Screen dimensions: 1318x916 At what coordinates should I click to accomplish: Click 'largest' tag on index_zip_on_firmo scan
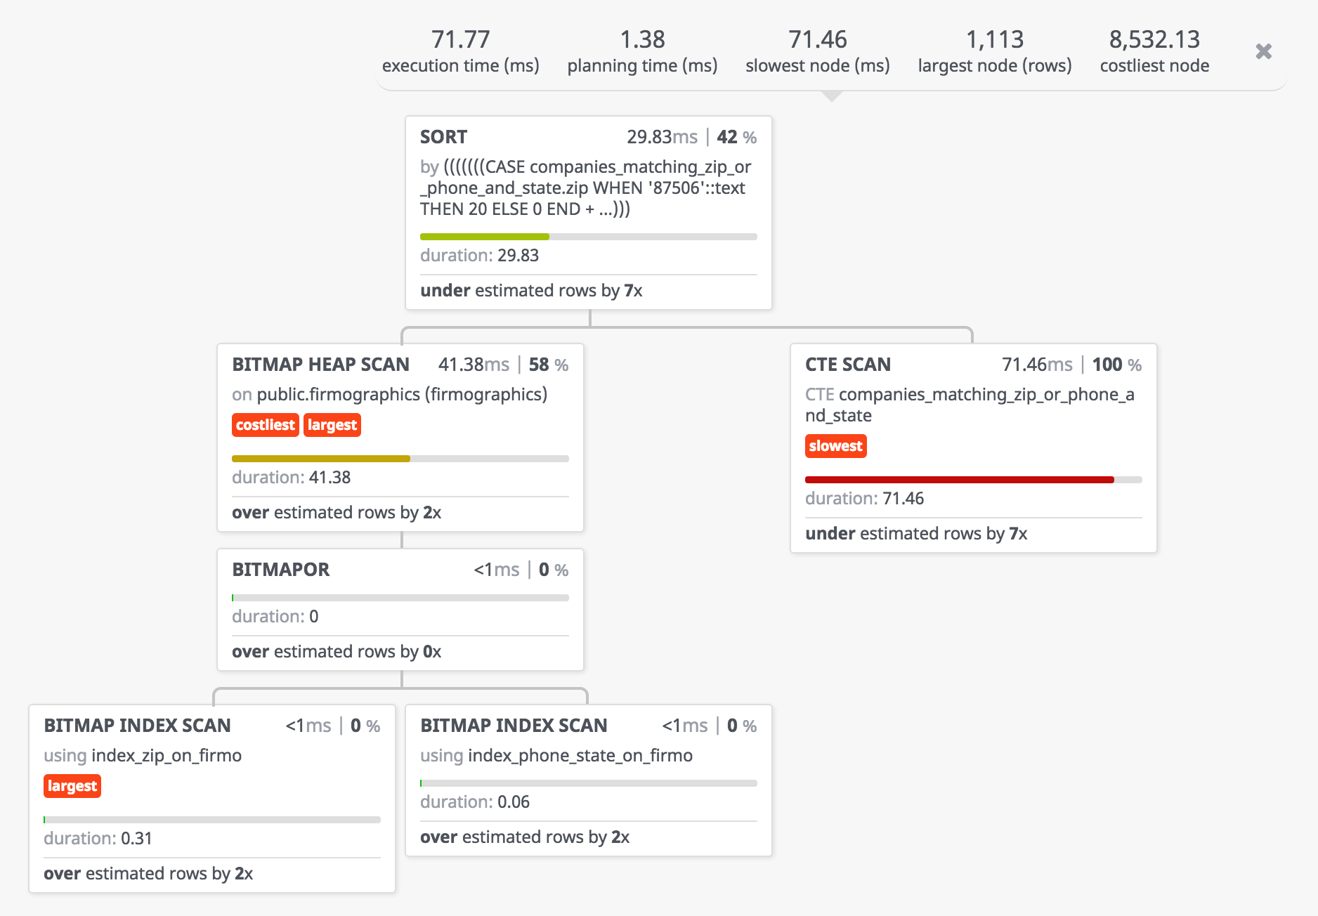coord(72,786)
